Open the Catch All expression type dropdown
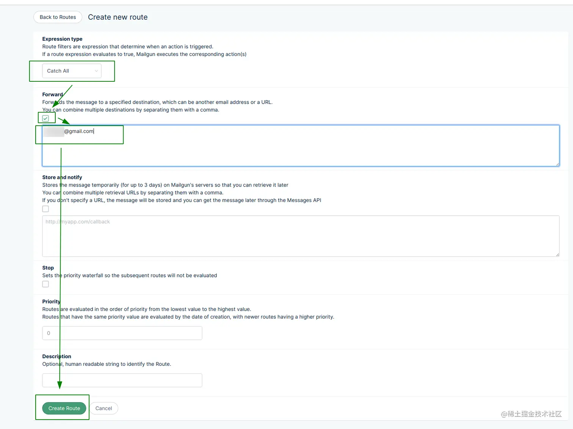573x429 pixels. pyautogui.click(x=72, y=71)
